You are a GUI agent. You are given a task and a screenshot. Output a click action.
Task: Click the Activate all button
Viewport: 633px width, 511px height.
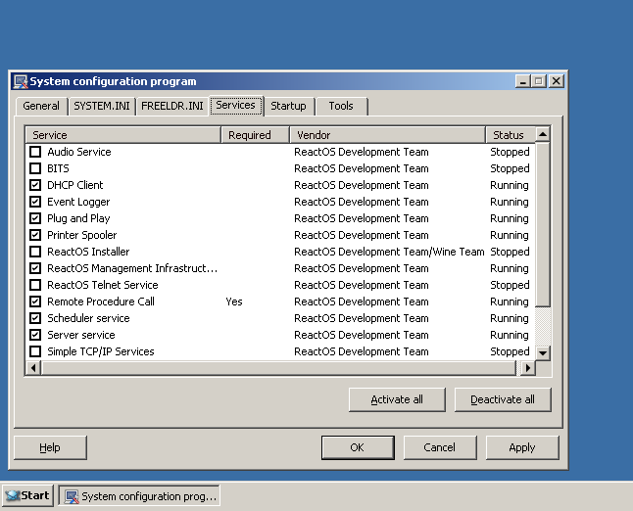(x=397, y=399)
